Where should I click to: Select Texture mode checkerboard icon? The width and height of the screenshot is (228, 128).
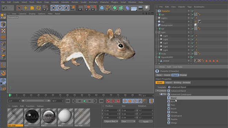click(x=3, y=31)
